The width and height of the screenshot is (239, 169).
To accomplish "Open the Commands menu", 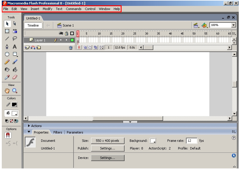I will [74, 9].
